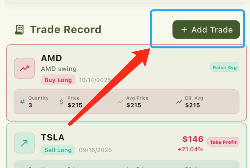The image size is (250, 168).
Task: Click the Sell Long label on TSLA
Action: [58, 150]
